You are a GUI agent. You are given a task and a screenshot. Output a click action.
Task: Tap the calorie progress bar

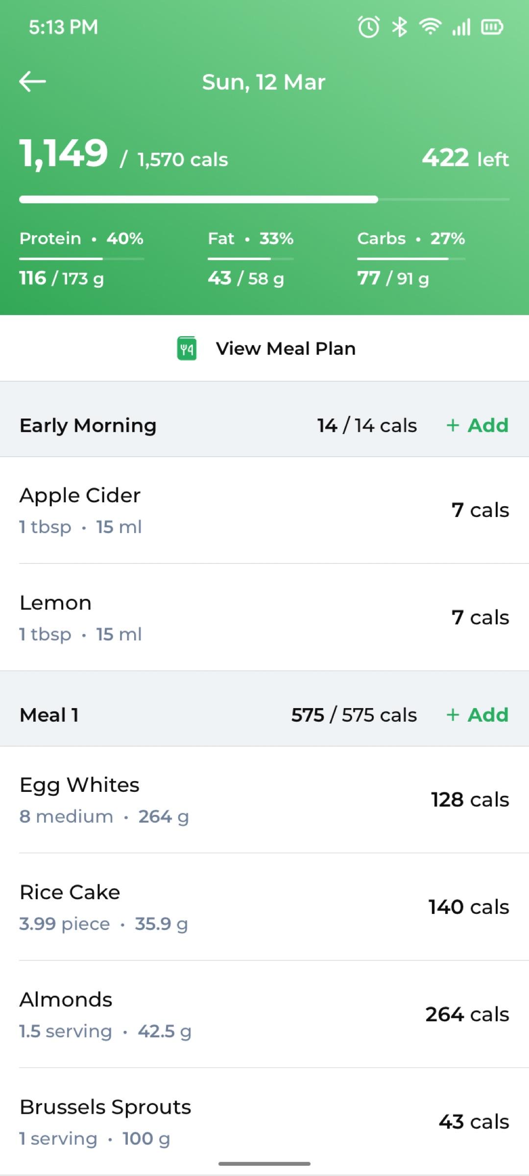click(x=264, y=199)
